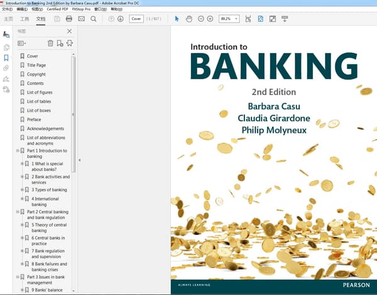Select the Cover bookmark
This screenshot has height=295, width=377.
[x=33, y=56]
